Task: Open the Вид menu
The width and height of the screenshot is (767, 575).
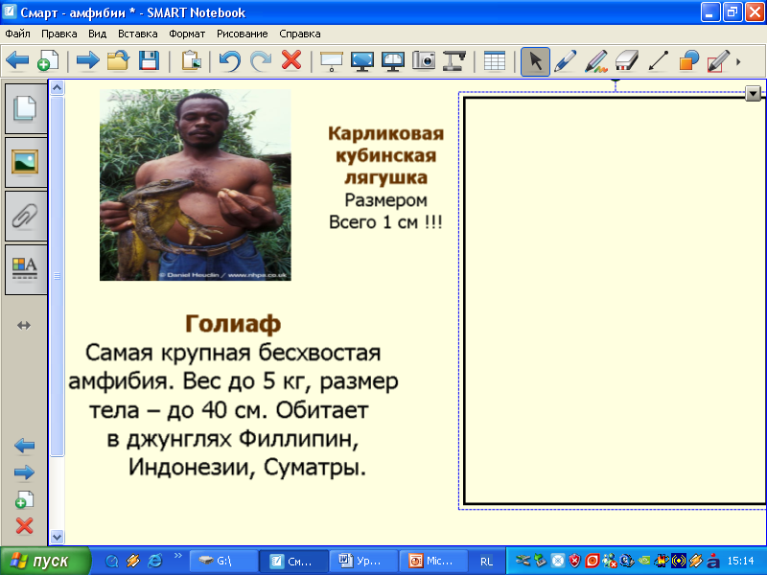Action: [x=98, y=34]
